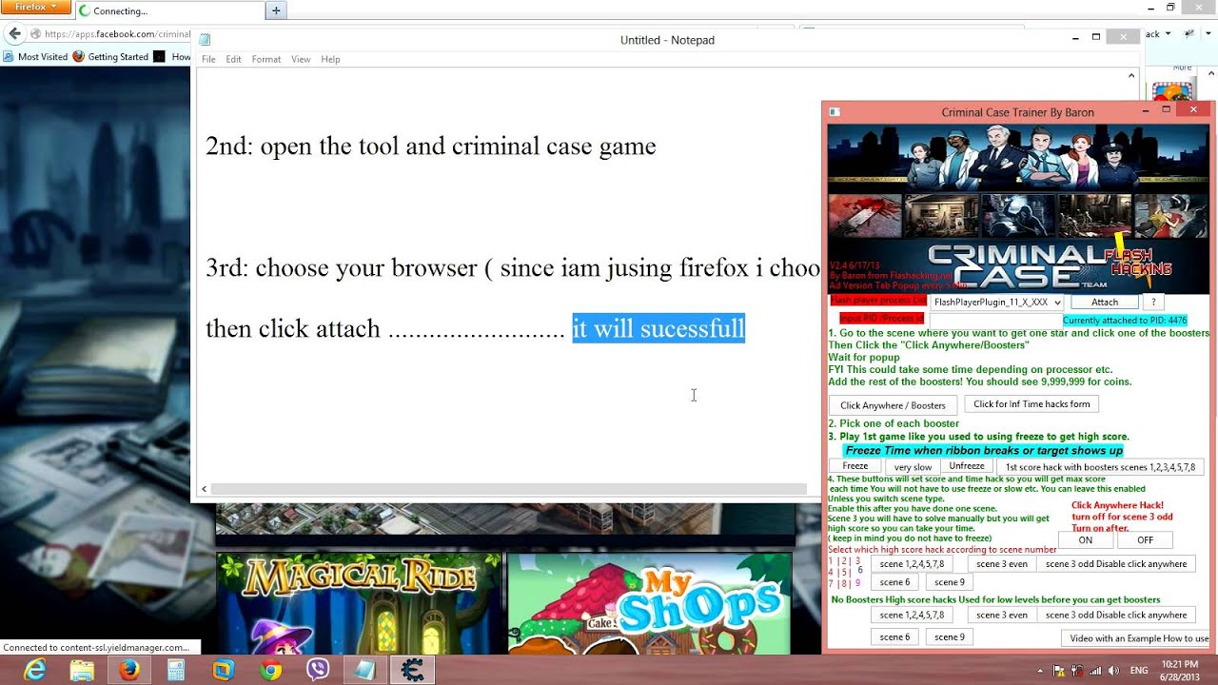
Task: Click Notepad vertical scrollbar up arrow
Action: (x=1131, y=75)
